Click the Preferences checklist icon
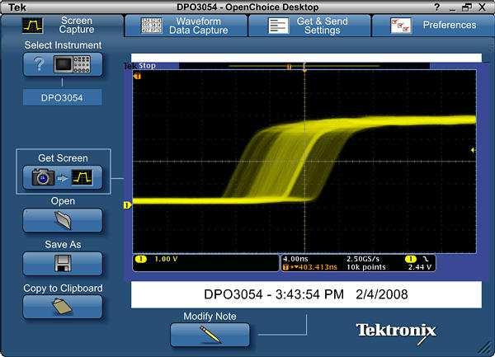This screenshot has width=495, height=357. click(x=401, y=26)
